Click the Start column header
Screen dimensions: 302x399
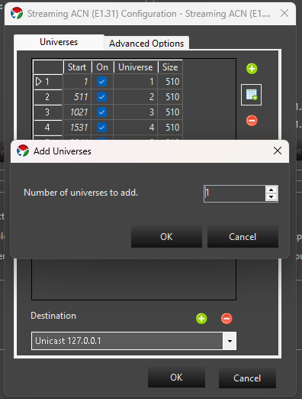(x=77, y=67)
